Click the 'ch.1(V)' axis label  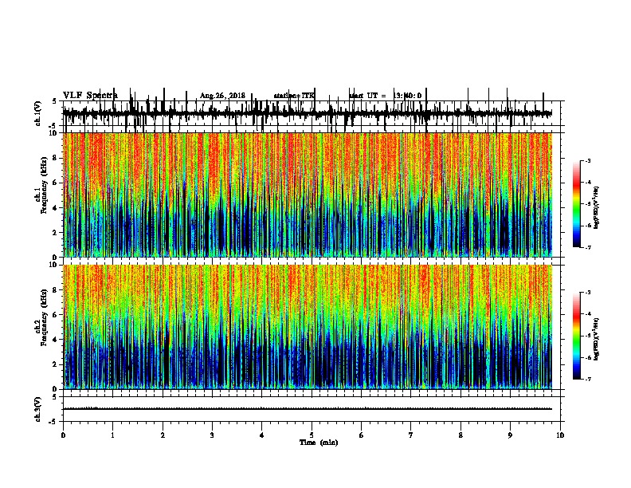click(x=38, y=113)
